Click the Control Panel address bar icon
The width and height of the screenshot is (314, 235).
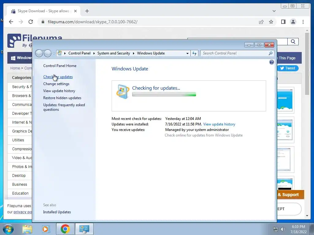point(60,53)
